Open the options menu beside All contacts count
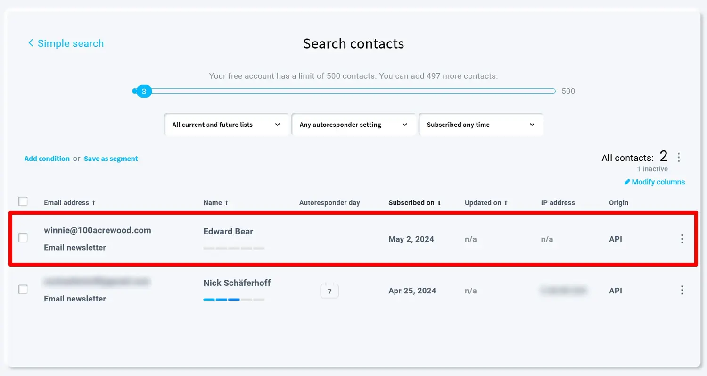707x376 pixels. click(679, 157)
